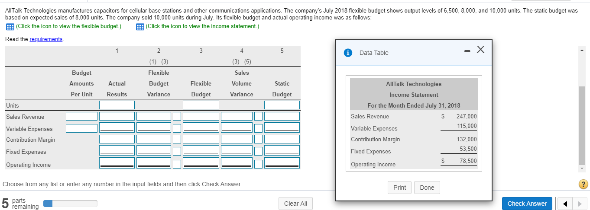Select Sales Revenue Budget Amounts Per Unit field
This screenshot has width=590, height=210.
point(81,116)
